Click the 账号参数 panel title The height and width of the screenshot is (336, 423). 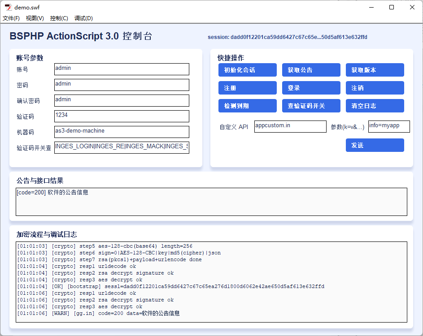tap(30, 58)
